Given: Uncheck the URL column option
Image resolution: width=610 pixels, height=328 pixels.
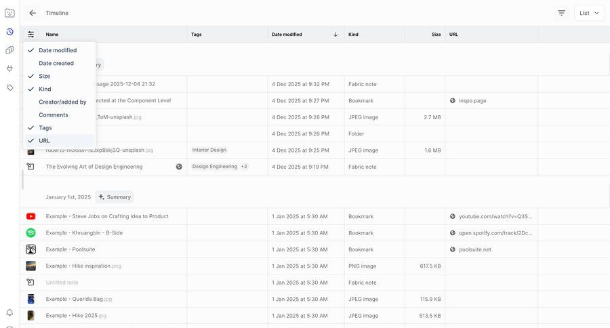Looking at the screenshot, I should pos(60,140).
